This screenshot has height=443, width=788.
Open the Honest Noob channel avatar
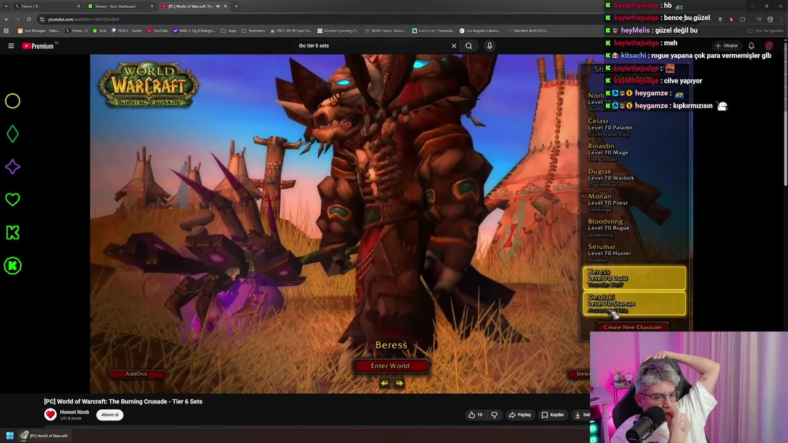(x=50, y=415)
